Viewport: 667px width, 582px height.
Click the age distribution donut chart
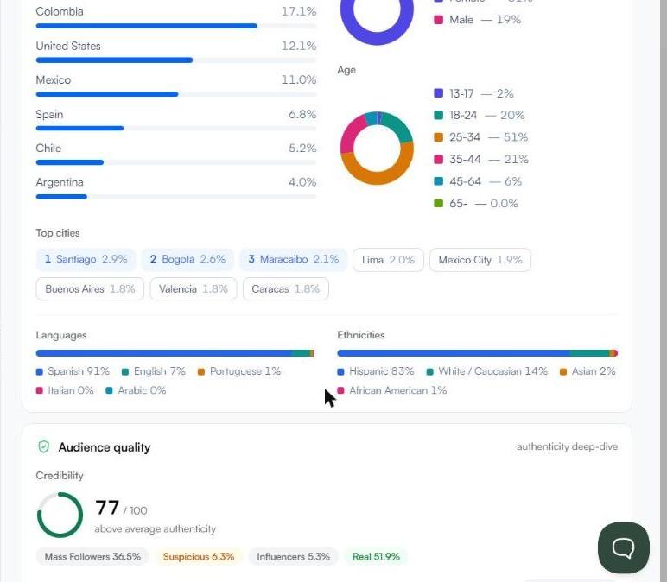point(377,148)
